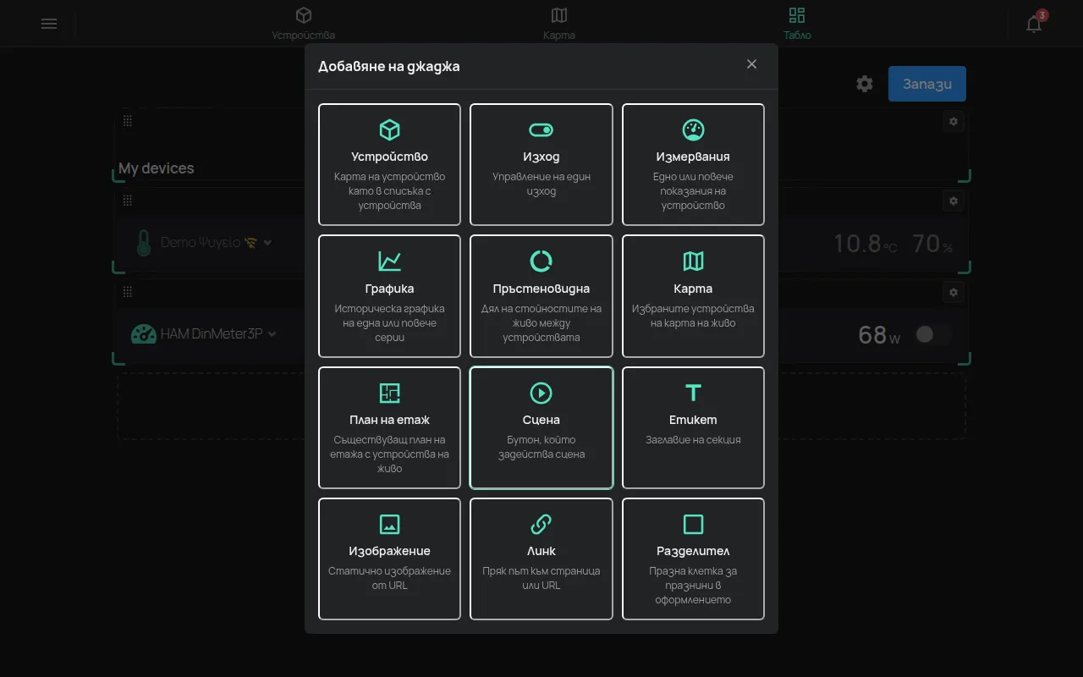Click the Графика line chart icon
The width and height of the screenshot is (1083, 677).
[389, 261]
